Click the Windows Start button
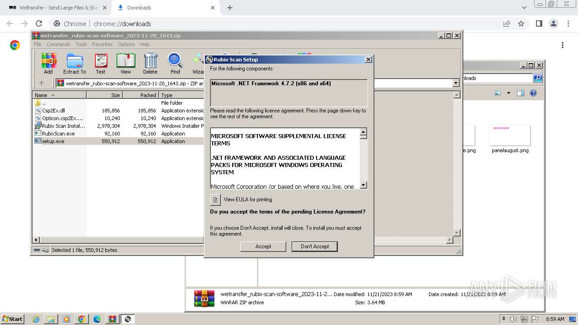The height and width of the screenshot is (325, 578). click(12, 319)
